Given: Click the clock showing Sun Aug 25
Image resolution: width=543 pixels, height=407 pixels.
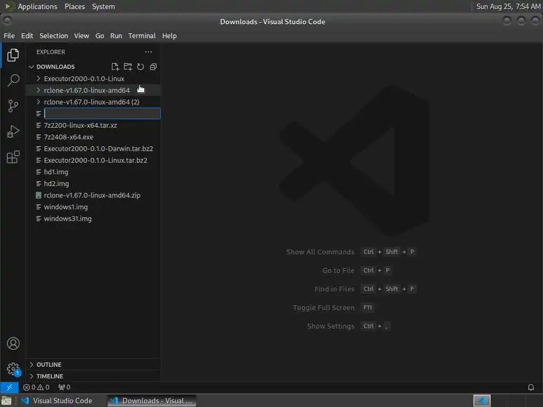Looking at the screenshot, I should point(508,6).
